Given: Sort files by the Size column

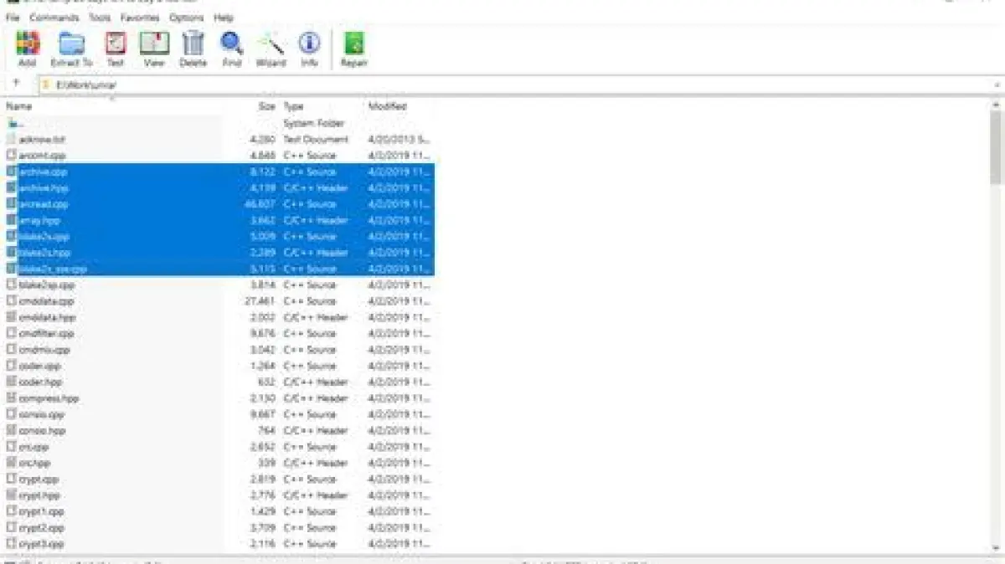Looking at the screenshot, I should pos(266,106).
